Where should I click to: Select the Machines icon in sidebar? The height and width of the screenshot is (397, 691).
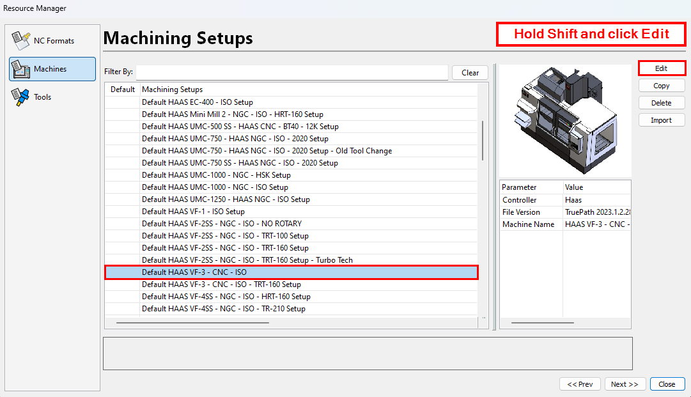click(x=20, y=69)
